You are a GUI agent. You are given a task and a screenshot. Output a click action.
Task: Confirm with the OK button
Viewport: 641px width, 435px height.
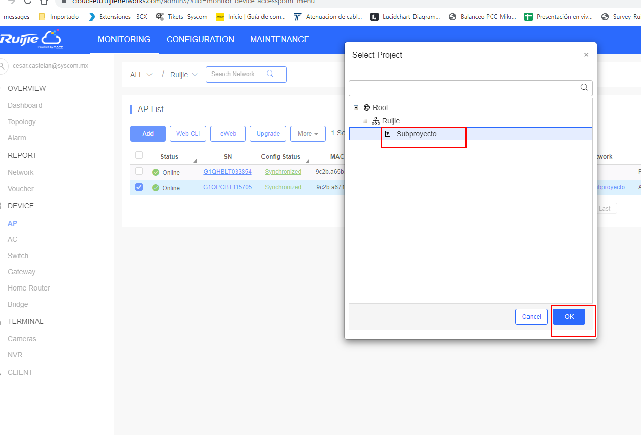(569, 317)
